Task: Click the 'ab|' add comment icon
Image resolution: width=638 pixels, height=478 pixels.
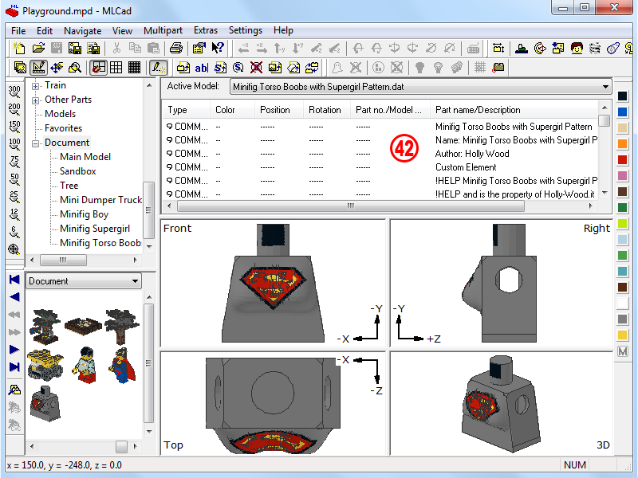Action: point(202,68)
